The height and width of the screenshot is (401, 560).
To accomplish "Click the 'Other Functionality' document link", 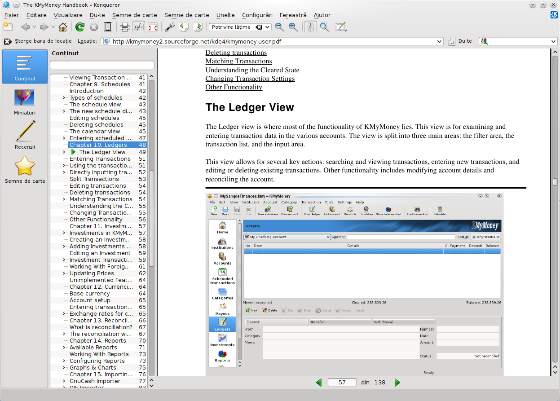I will 234,87.
